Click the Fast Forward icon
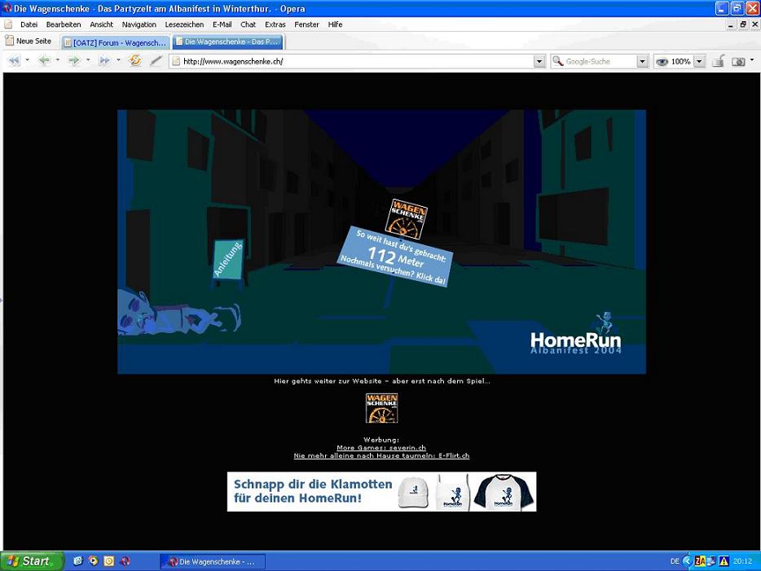This screenshot has width=761, height=571. click(x=104, y=61)
